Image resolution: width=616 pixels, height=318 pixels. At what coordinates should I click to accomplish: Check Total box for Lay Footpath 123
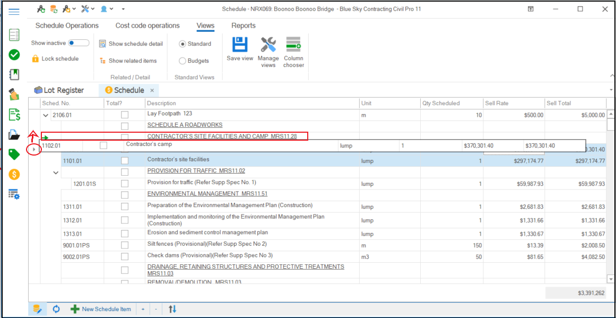[125, 115]
